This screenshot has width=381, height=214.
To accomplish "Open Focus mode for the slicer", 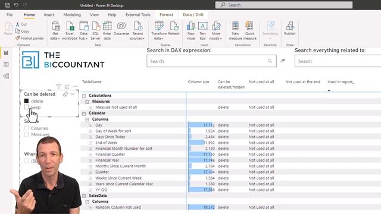I will pos(67,86).
